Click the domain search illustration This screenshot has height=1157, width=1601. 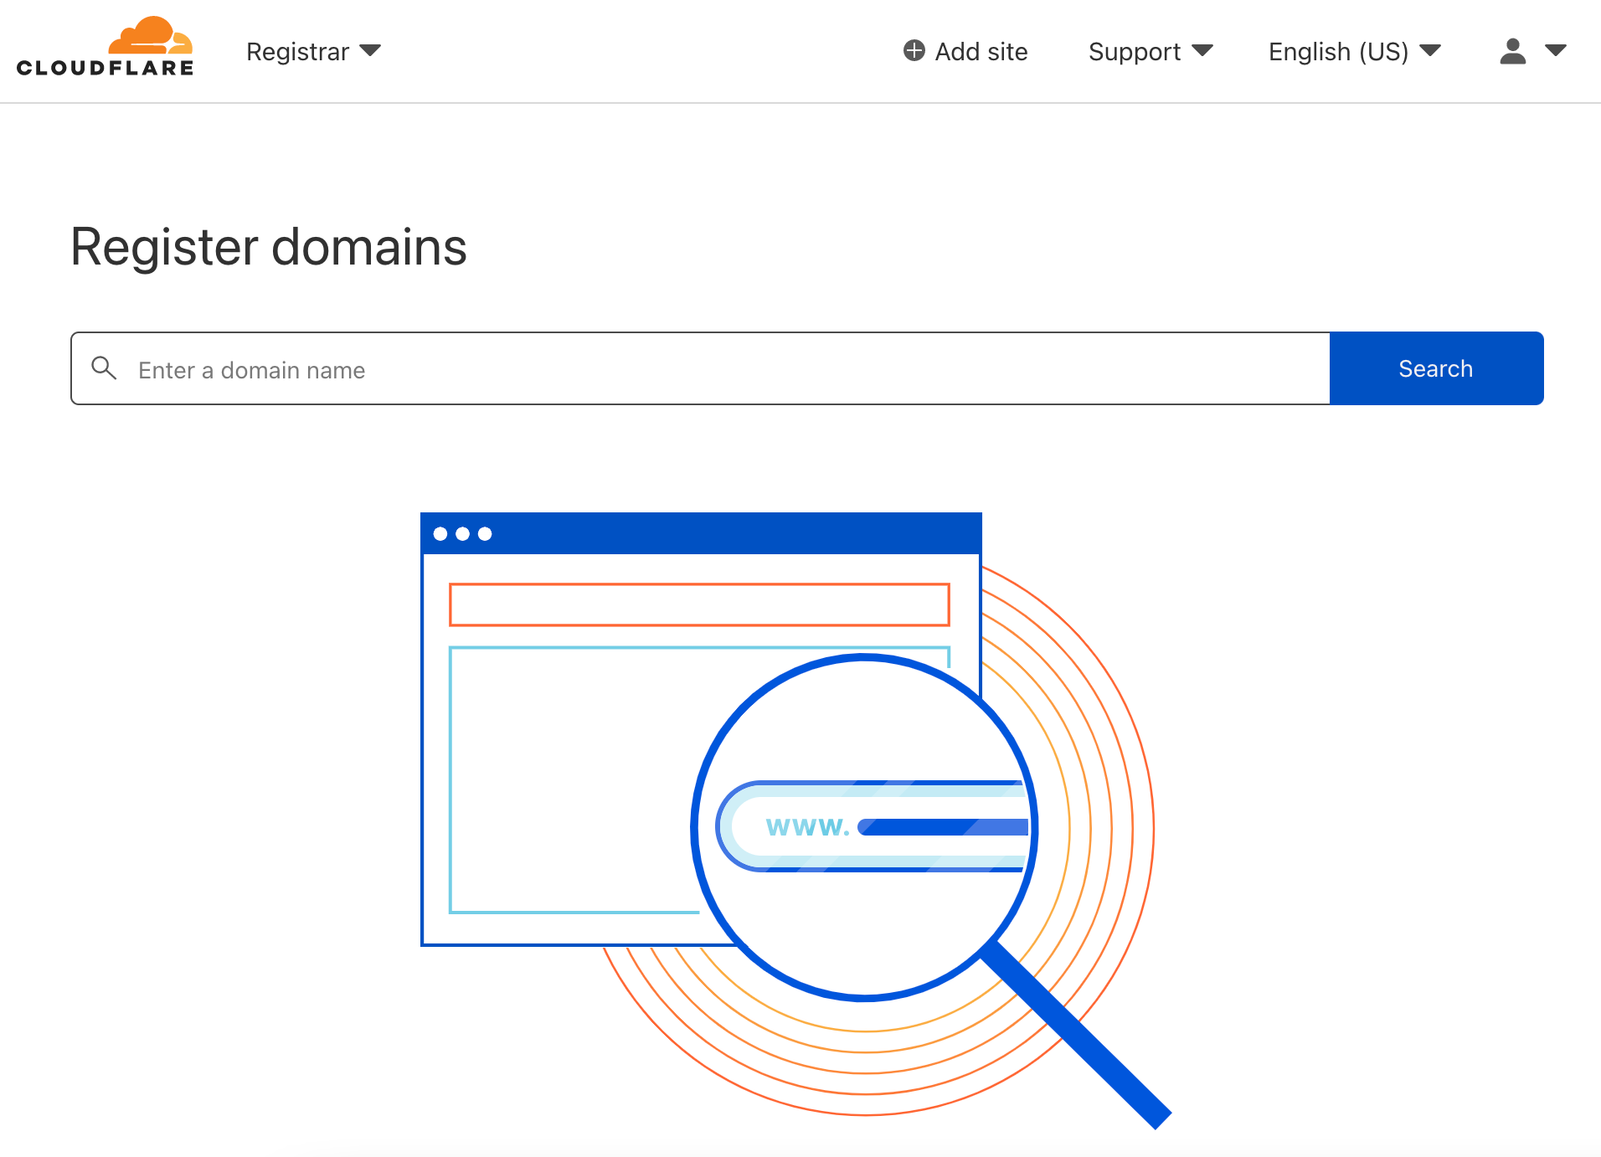[795, 820]
